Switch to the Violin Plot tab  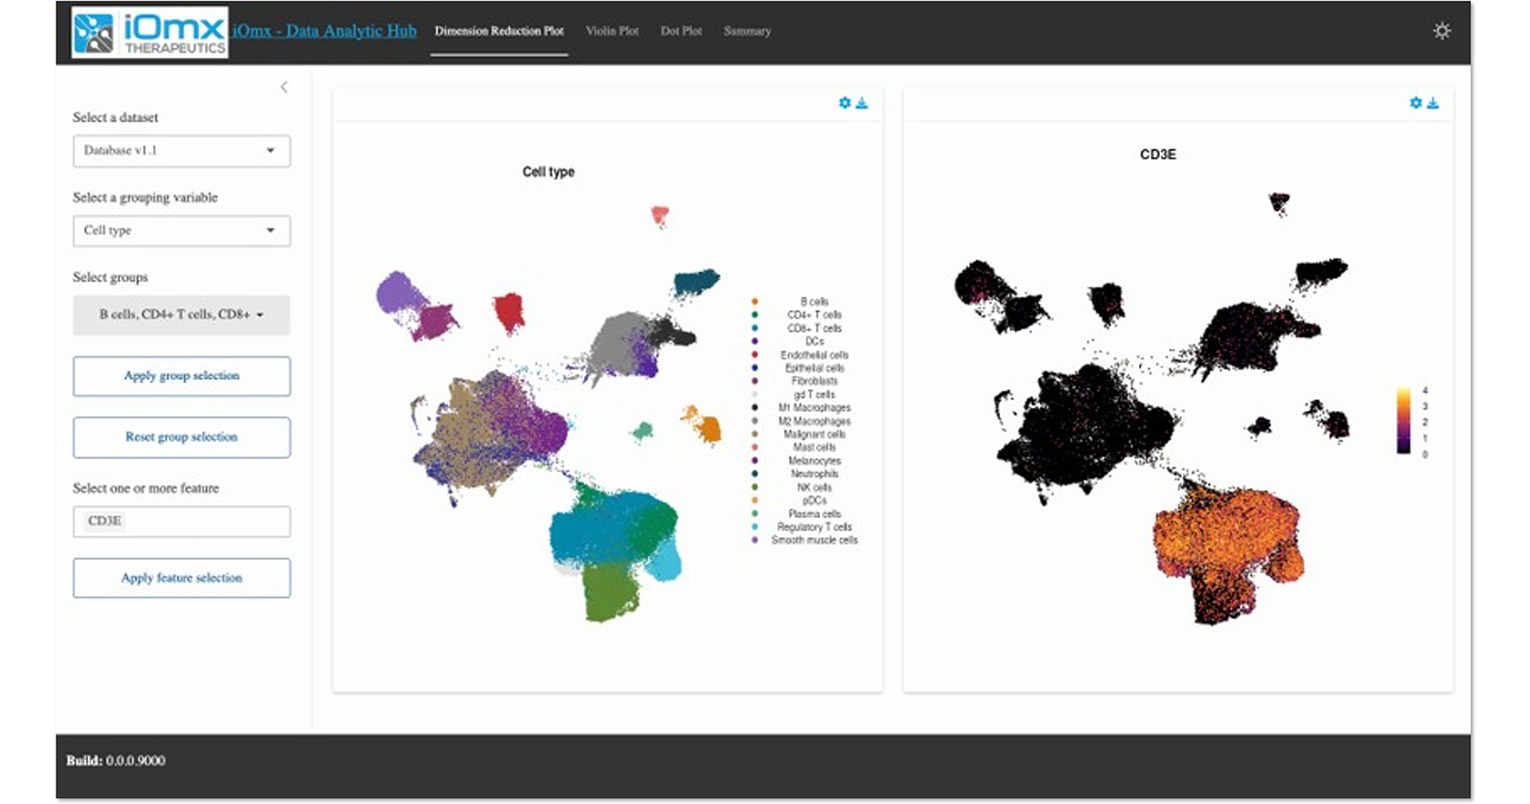pyautogui.click(x=612, y=31)
